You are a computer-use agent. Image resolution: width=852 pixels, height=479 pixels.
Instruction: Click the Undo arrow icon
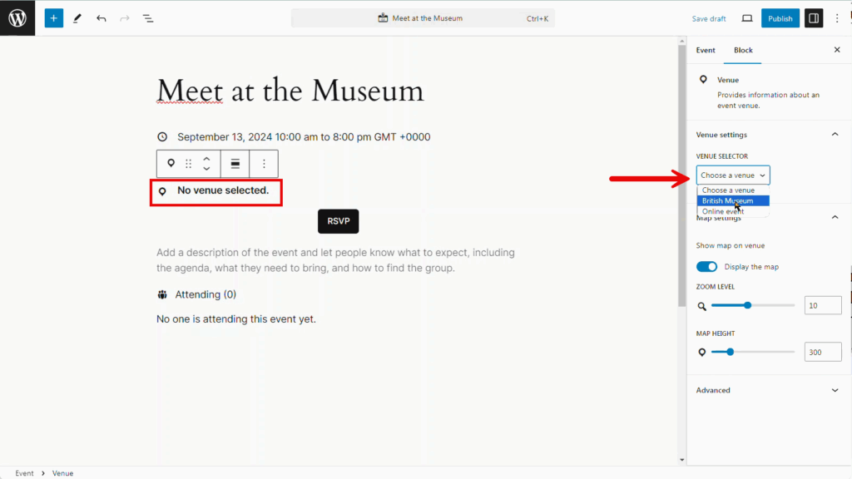point(101,17)
